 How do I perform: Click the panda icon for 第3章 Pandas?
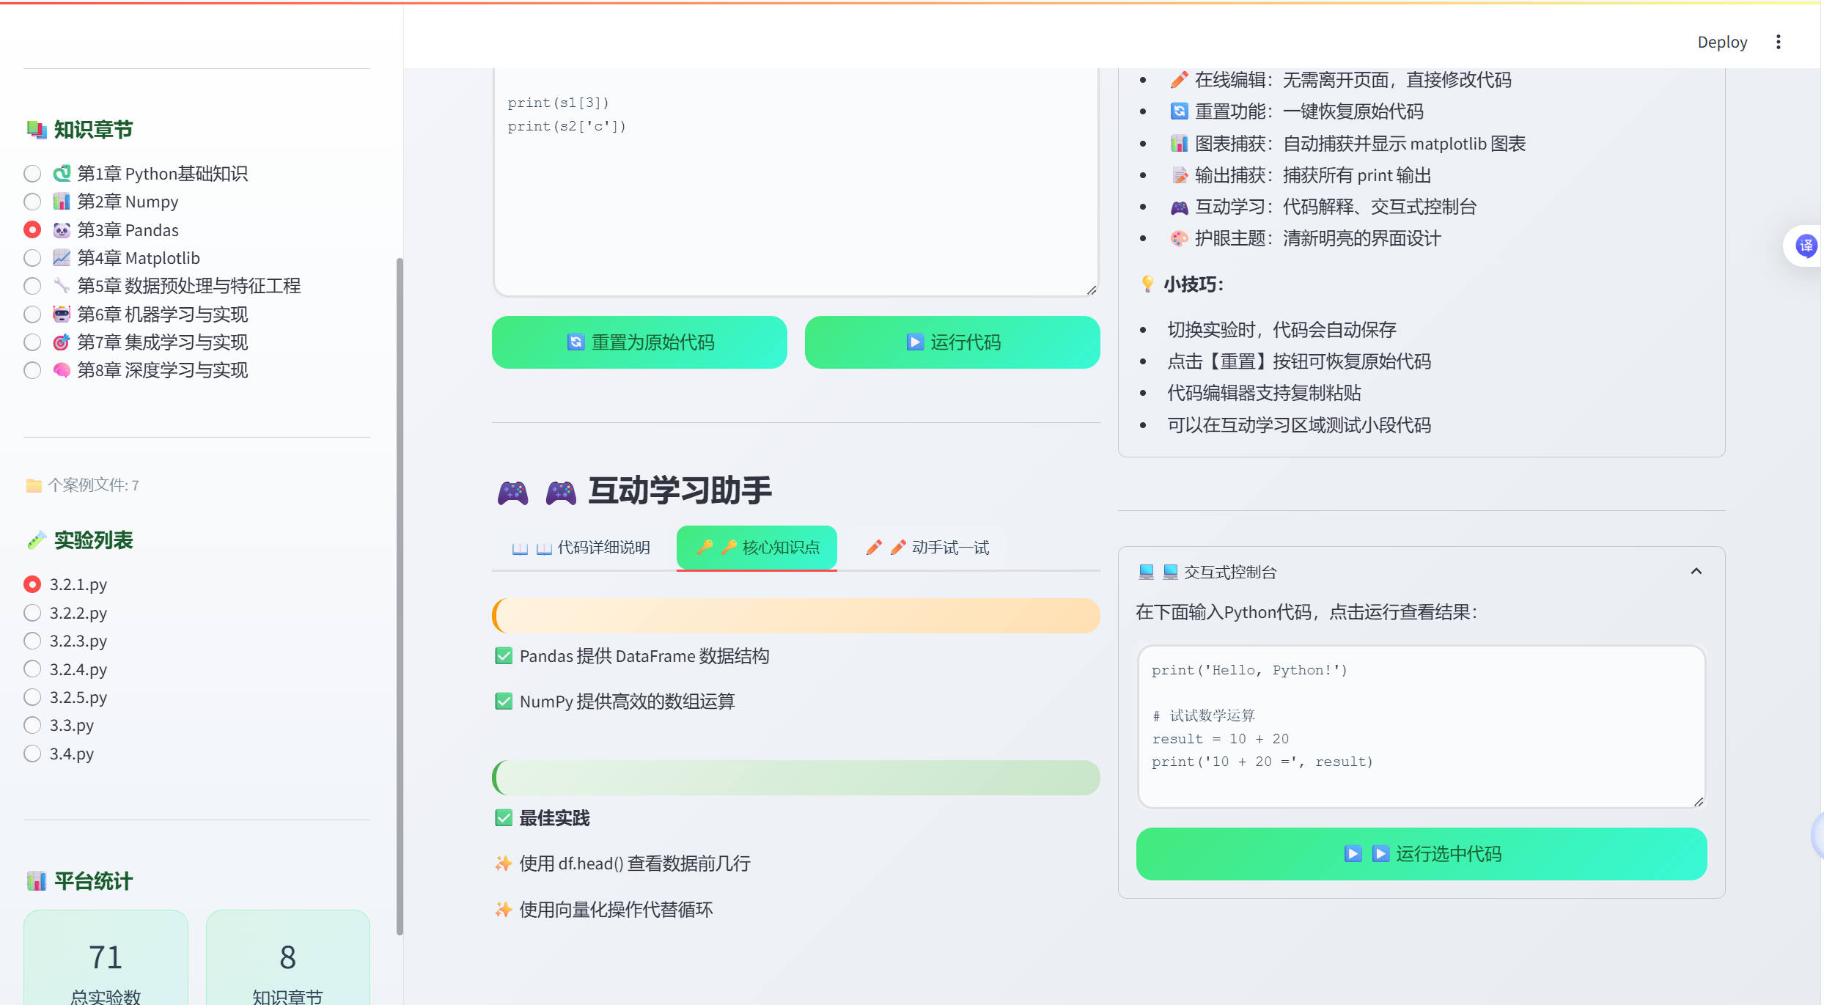(62, 230)
